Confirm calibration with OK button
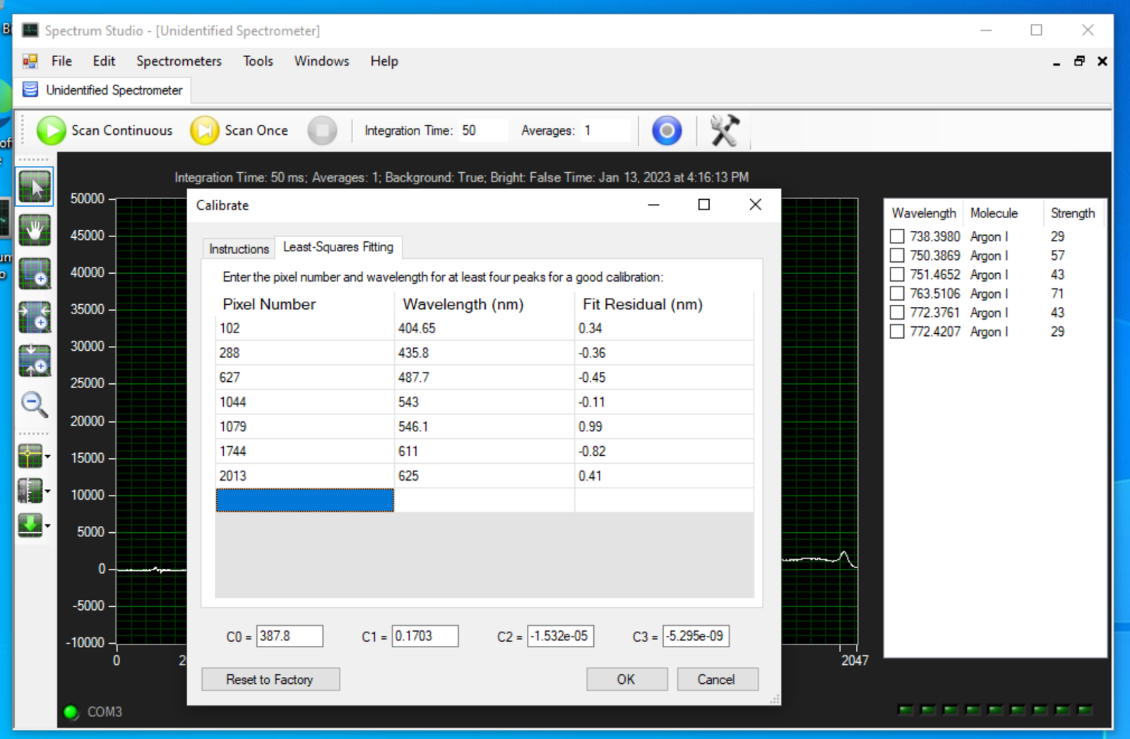The width and height of the screenshot is (1130, 739). click(626, 679)
